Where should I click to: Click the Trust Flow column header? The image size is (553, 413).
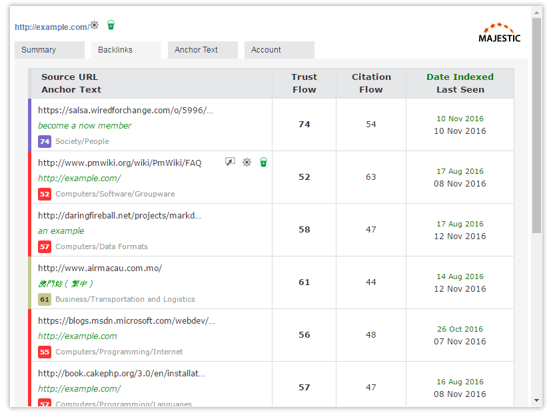pos(304,83)
